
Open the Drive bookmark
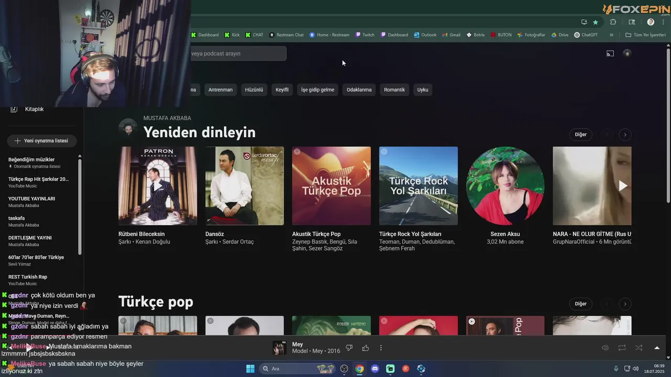tap(560, 35)
